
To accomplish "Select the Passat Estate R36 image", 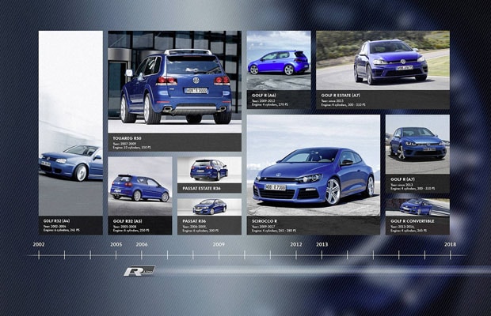I will pos(209,168).
